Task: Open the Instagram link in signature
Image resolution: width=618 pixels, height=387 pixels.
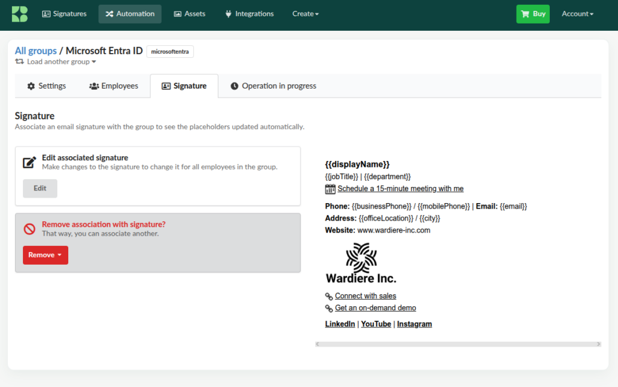Action: 414,324
